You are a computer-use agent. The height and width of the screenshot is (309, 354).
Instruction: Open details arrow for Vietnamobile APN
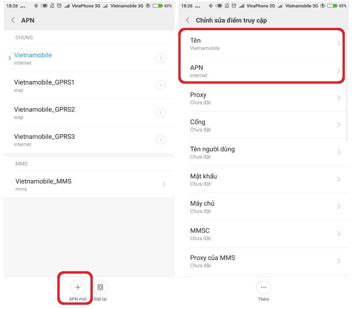coord(161,58)
